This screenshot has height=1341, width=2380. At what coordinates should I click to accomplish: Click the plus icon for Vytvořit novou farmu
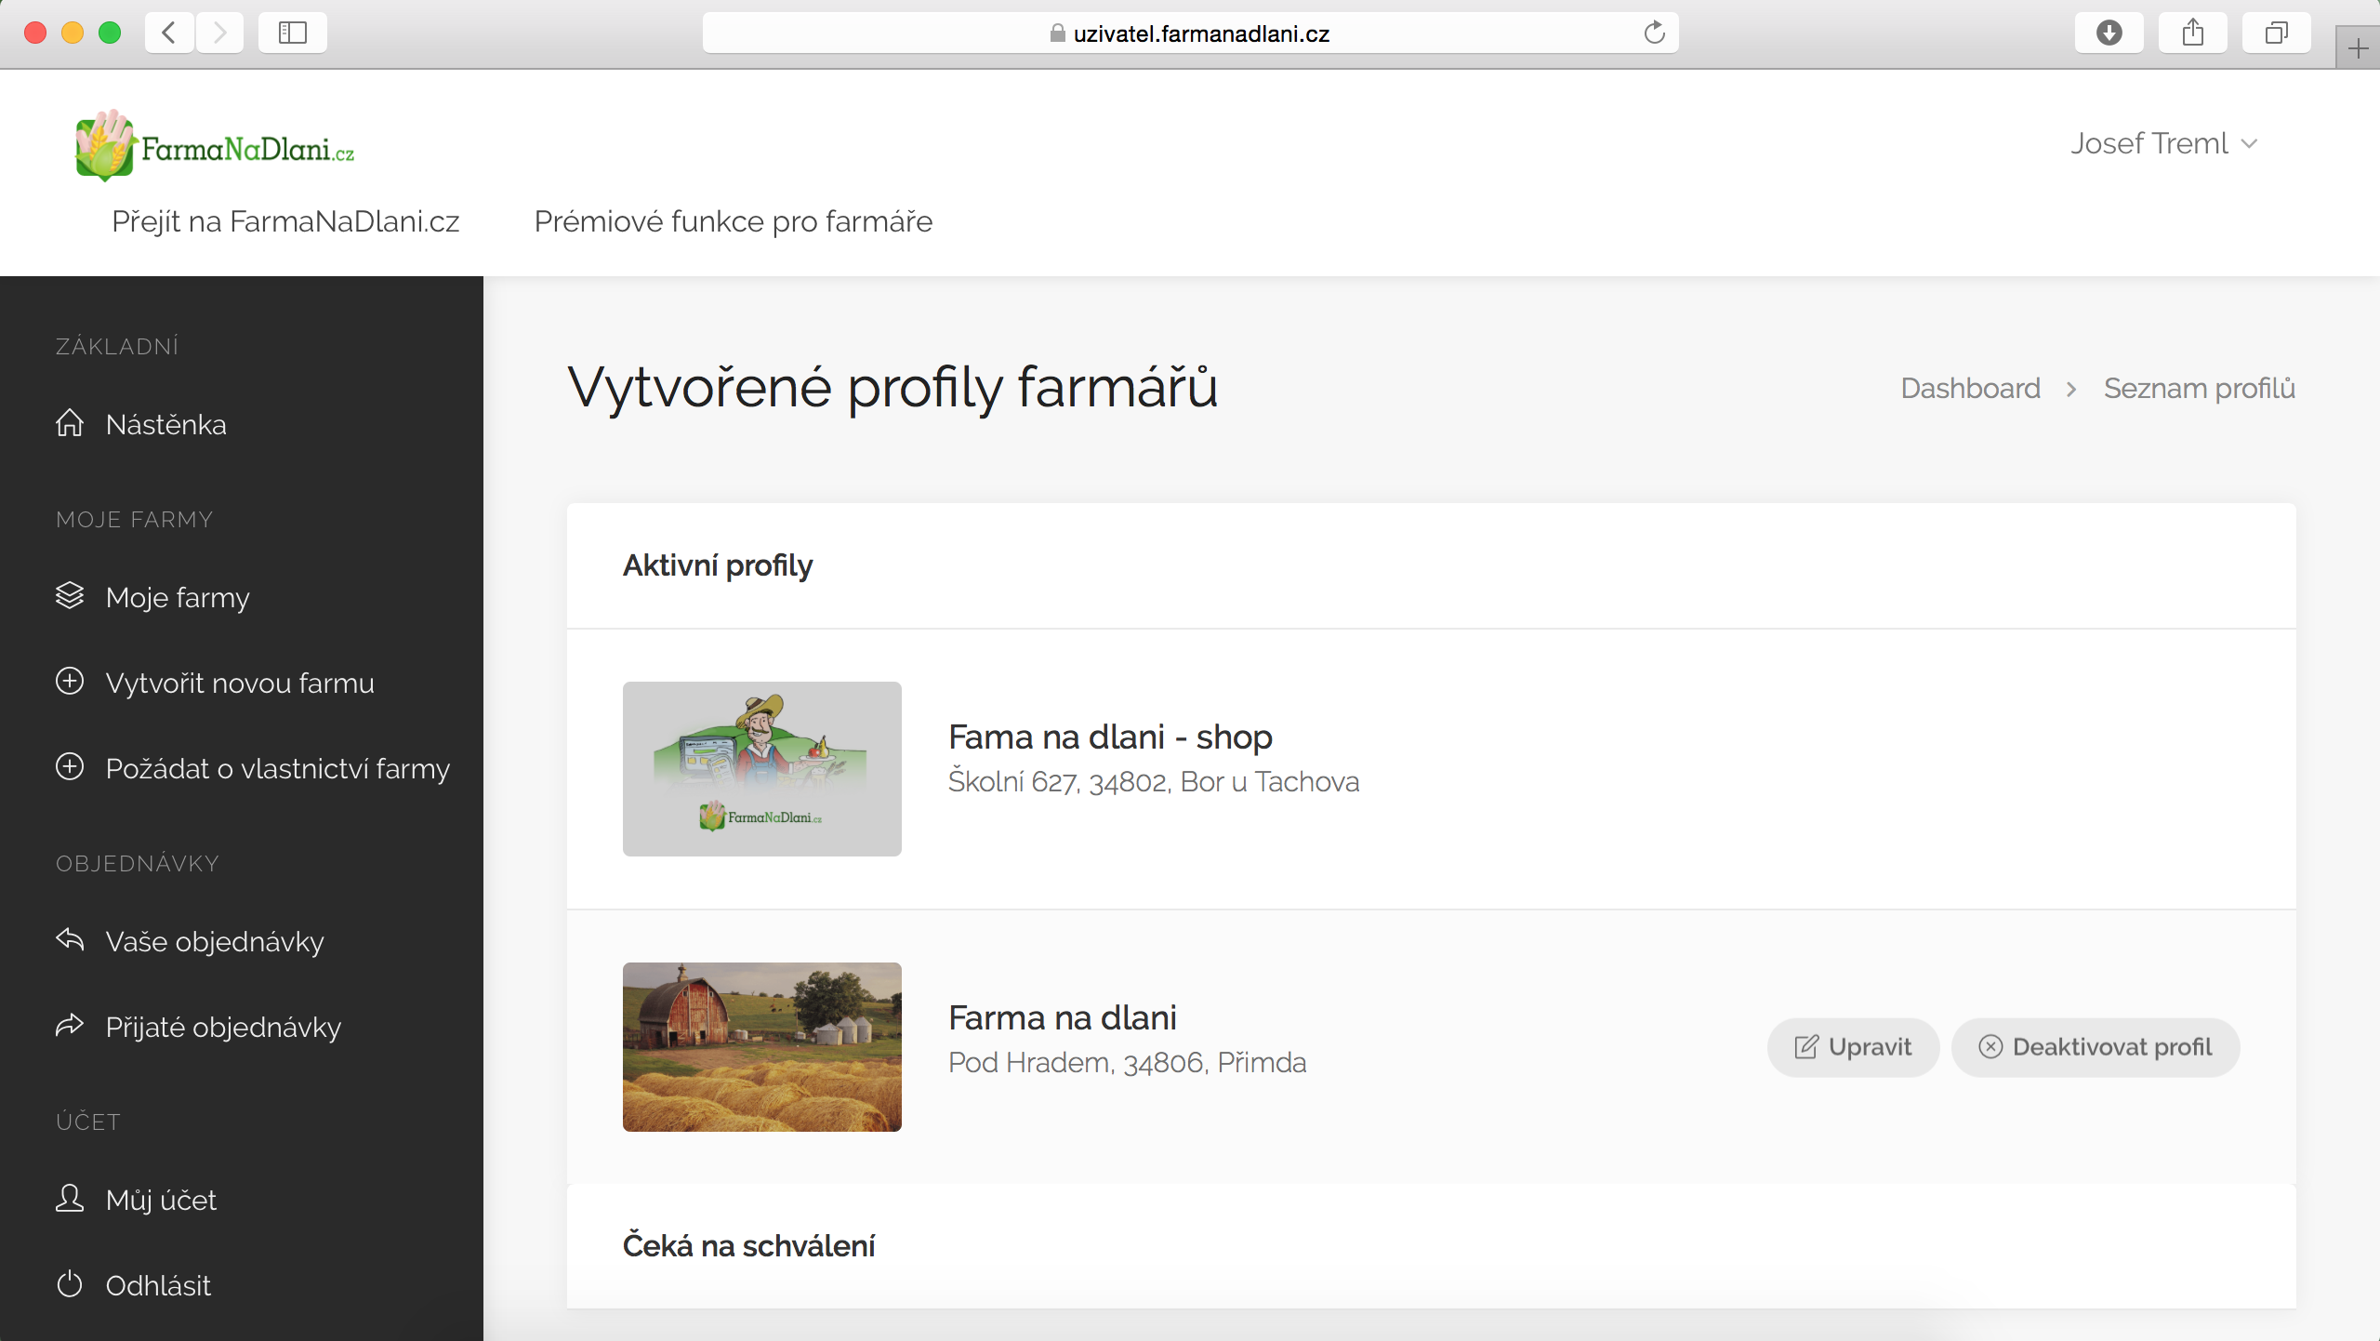coord(70,682)
